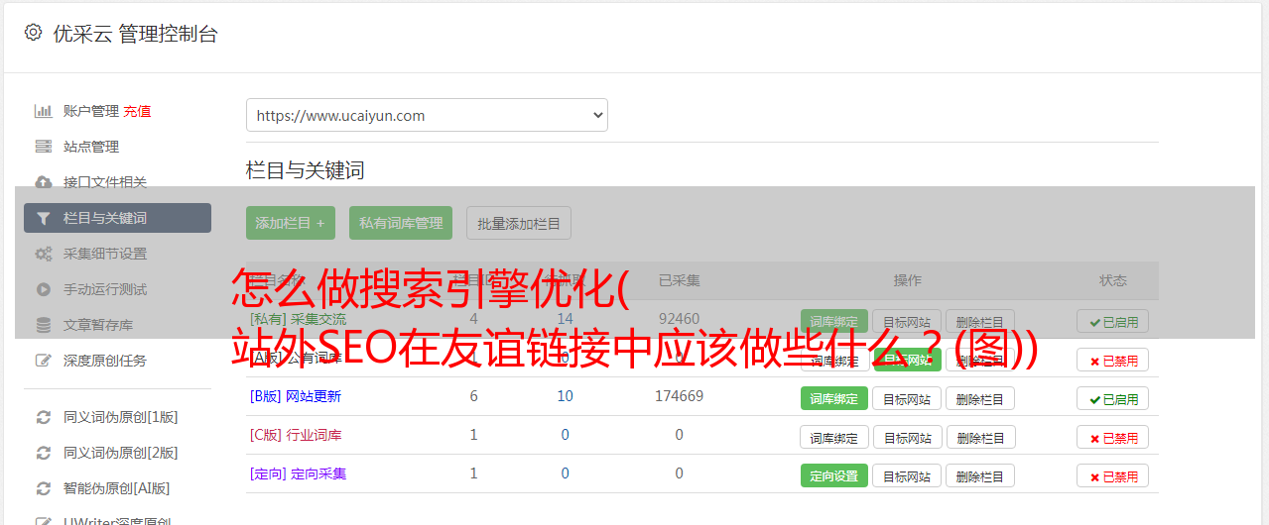Click the red 充值 link

point(137,111)
